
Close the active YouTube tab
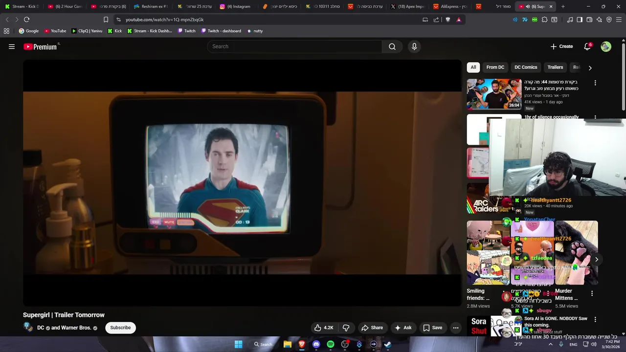(x=551, y=6)
